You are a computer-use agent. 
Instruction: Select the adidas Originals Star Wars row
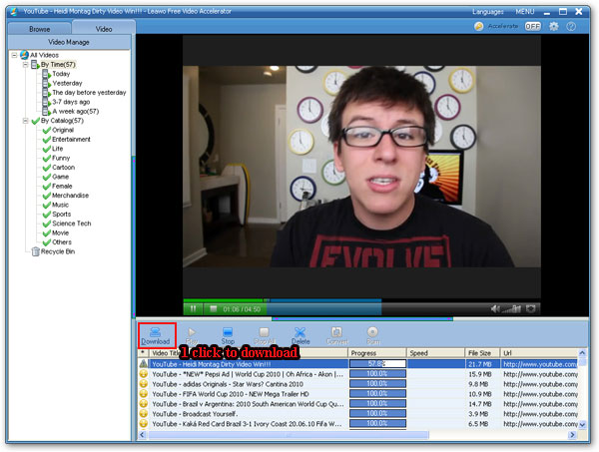click(358, 384)
